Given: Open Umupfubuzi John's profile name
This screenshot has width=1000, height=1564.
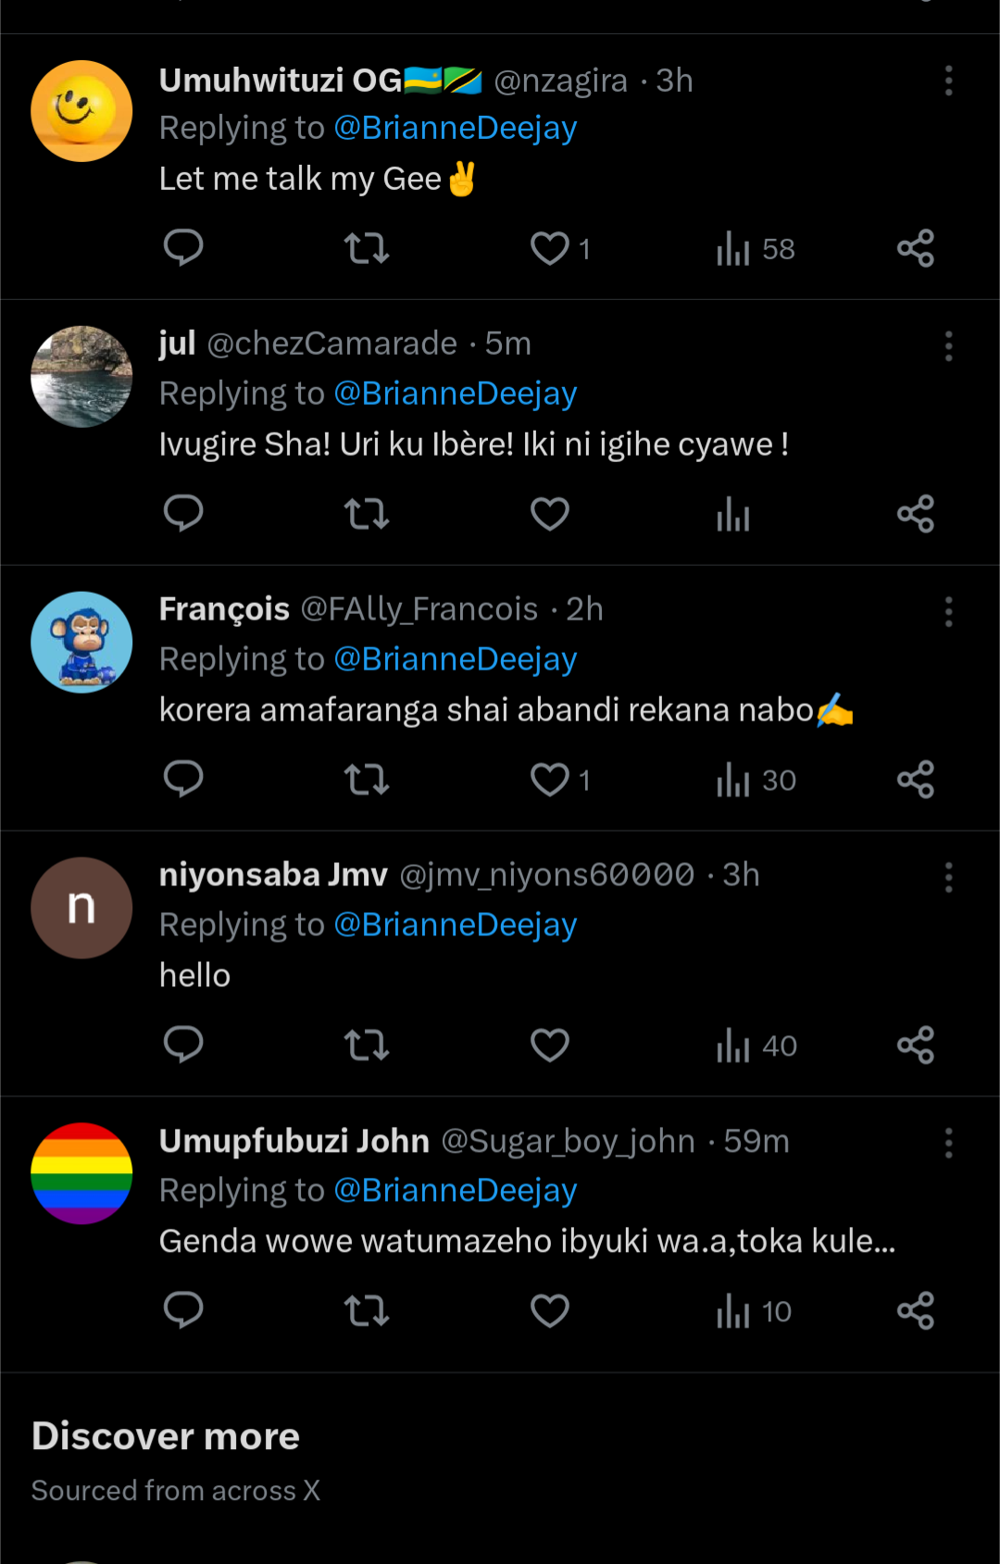Looking at the screenshot, I should 294,1141.
